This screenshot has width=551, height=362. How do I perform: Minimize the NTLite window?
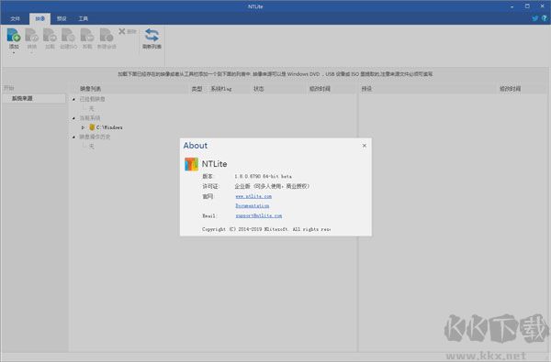[512, 6]
